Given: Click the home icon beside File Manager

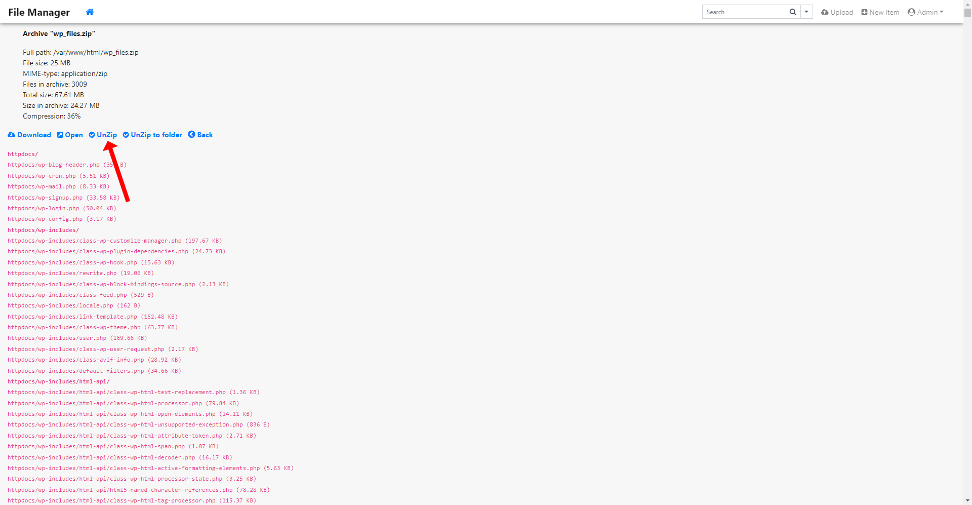Looking at the screenshot, I should click(90, 12).
